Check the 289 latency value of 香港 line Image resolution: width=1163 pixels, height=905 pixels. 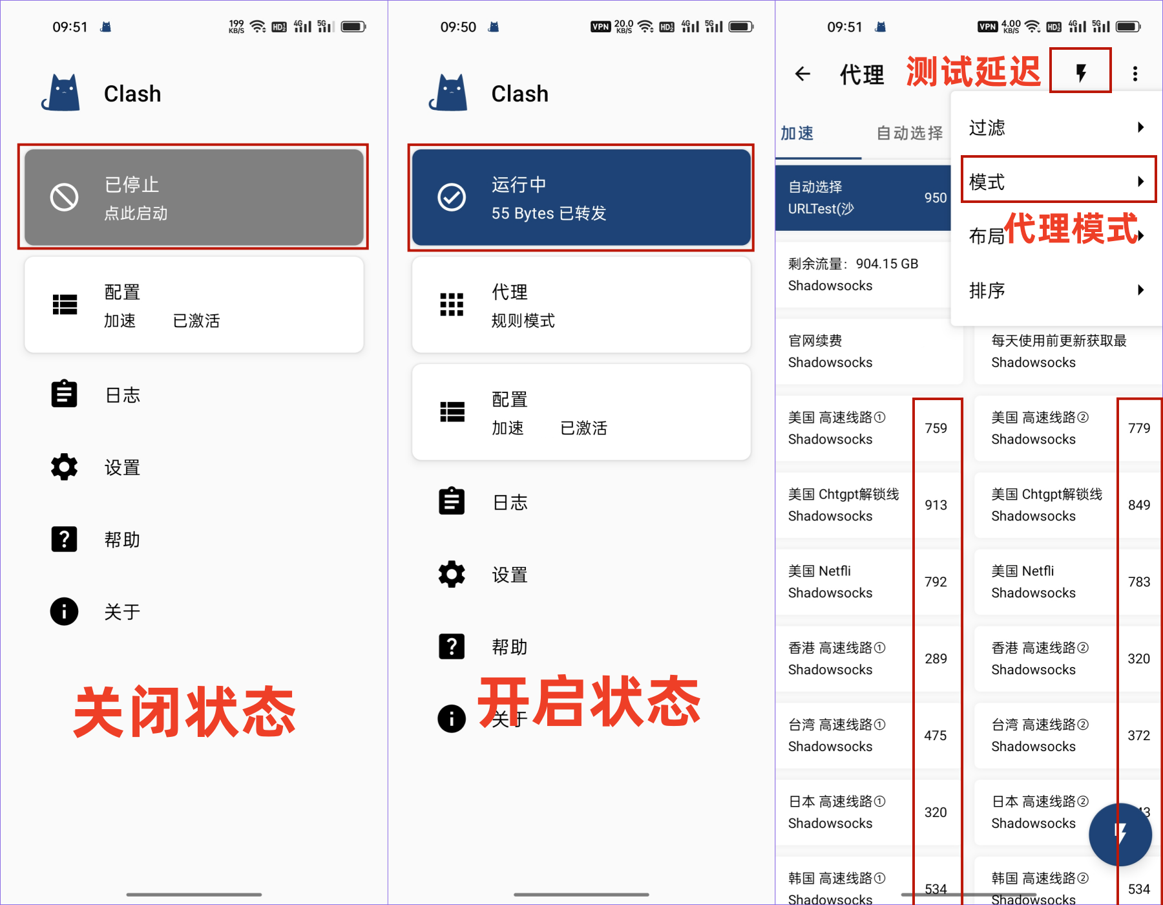pyautogui.click(x=936, y=658)
